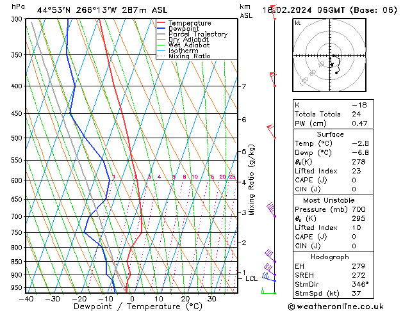Click the mixing ratio 10 label

point(195,177)
